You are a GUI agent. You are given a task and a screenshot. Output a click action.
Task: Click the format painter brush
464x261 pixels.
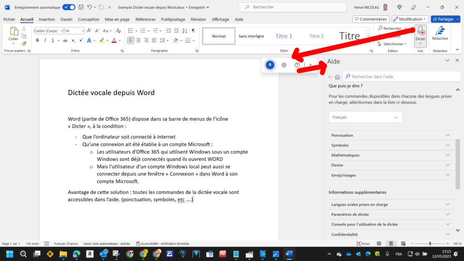24,44
